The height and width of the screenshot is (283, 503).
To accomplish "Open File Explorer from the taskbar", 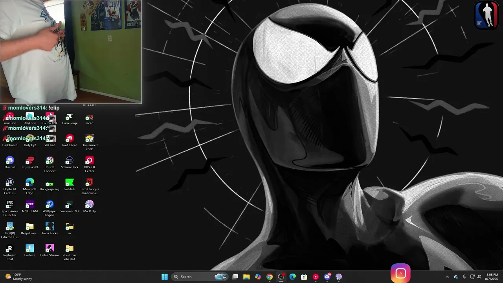I will 246,277.
